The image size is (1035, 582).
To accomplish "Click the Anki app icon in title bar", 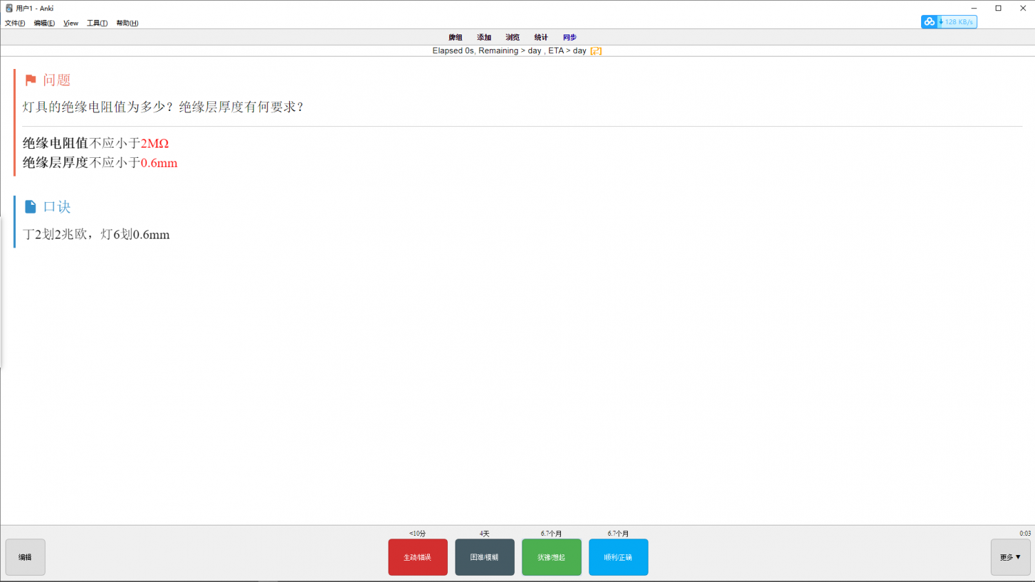I will coord(9,8).
